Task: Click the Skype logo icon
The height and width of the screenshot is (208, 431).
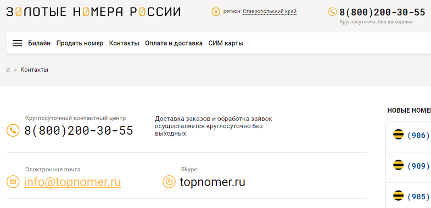Action: click(169, 181)
